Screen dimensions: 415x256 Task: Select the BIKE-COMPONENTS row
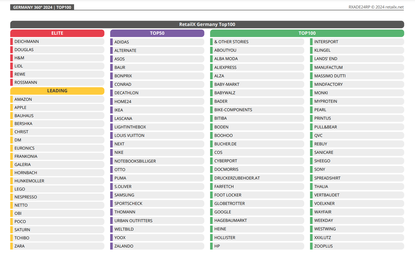[257, 110]
